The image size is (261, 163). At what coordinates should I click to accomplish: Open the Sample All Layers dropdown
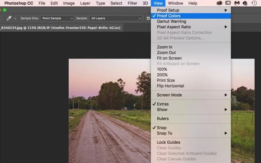click(116, 18)
